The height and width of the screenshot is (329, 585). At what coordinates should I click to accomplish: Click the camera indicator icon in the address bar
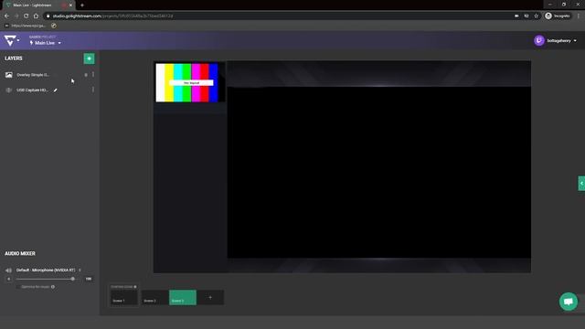pyautogui.click(x=516, y=16)
